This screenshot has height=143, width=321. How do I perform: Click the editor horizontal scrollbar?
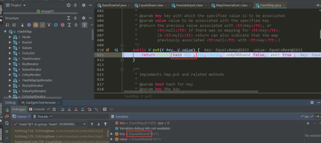191,92
